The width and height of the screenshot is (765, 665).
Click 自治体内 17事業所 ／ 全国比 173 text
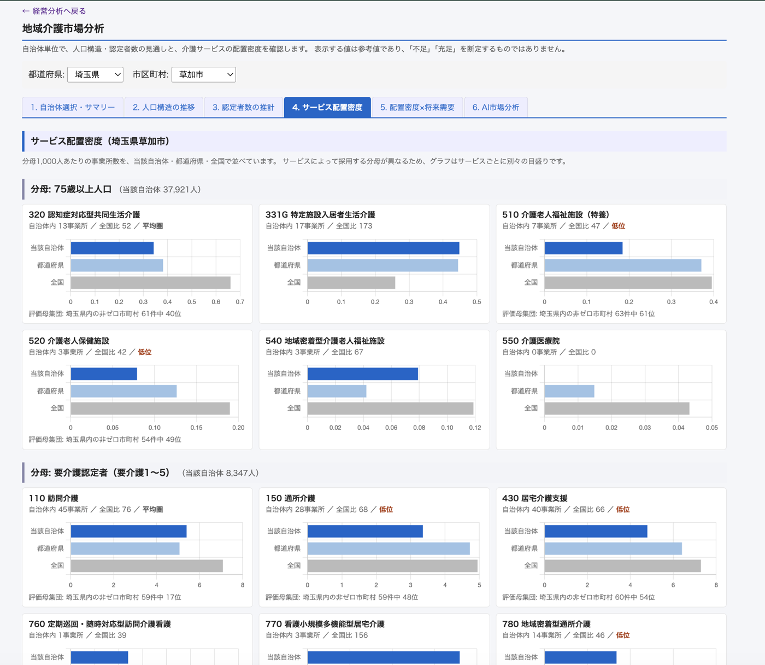[319, 226]
